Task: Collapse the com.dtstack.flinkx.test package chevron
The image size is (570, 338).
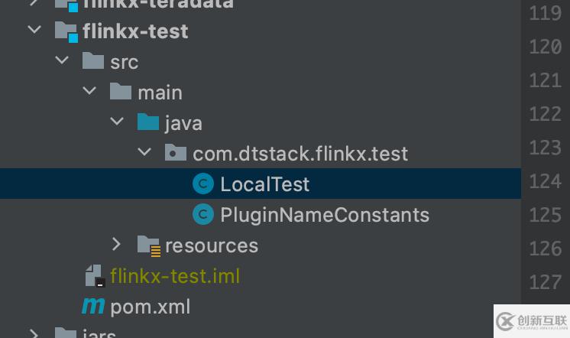Action: click(x=144, y=153)
